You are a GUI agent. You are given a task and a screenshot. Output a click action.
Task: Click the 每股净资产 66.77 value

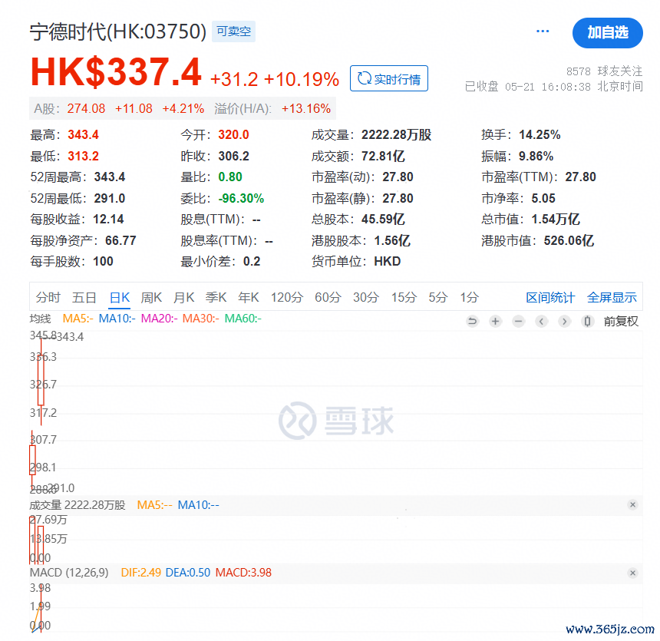120,240
